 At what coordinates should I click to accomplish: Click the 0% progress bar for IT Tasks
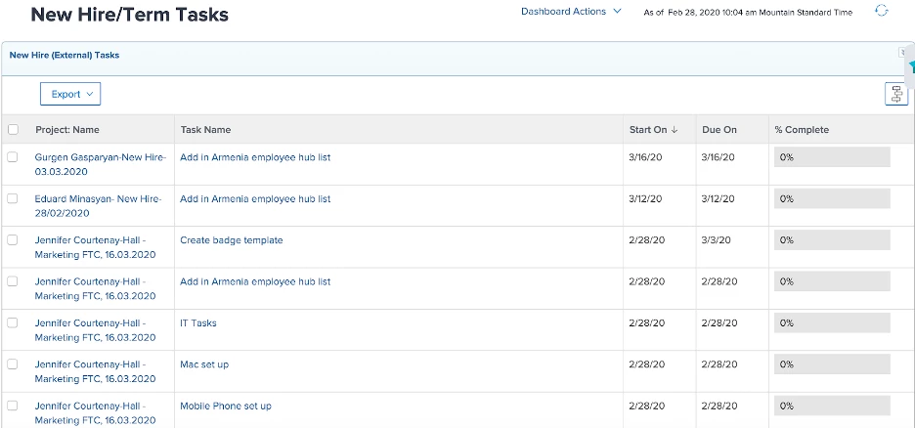(832, 323)
